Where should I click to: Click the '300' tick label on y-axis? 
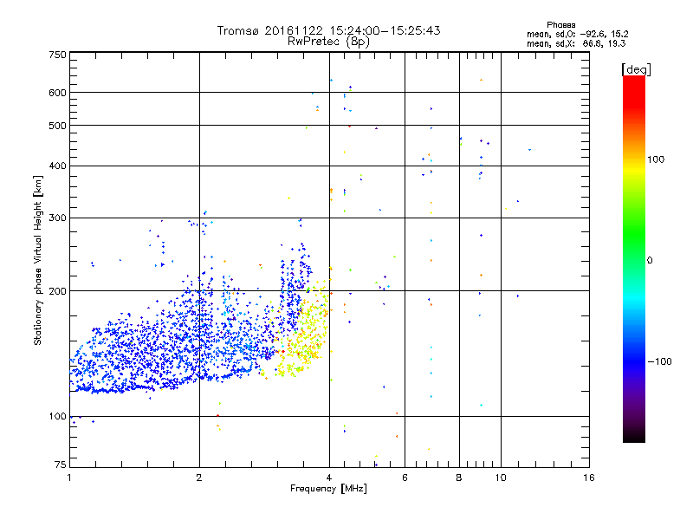click(56, 218)
